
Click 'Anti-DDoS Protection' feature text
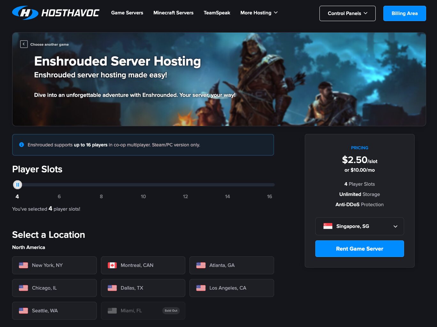360,205
